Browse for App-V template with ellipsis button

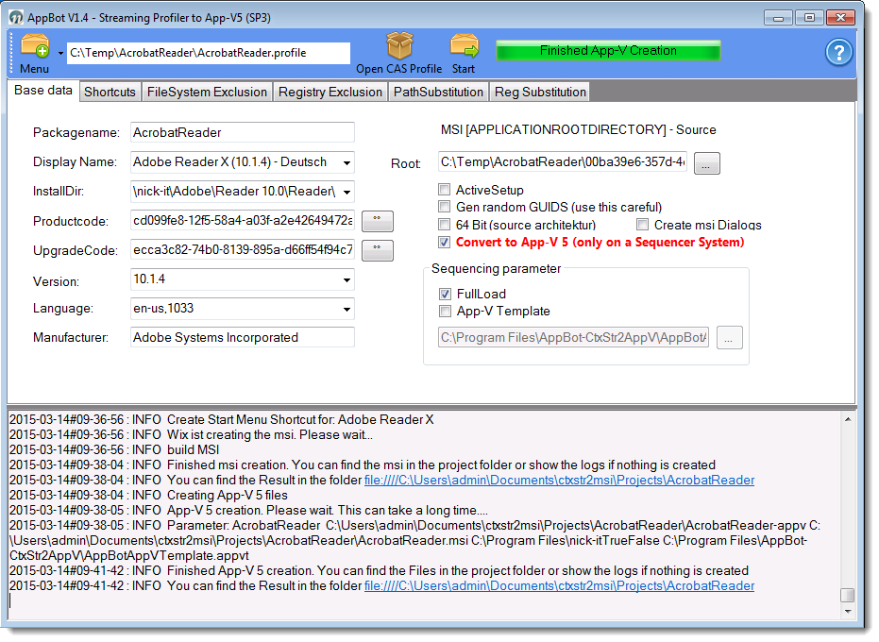click(x=729, y=338)
